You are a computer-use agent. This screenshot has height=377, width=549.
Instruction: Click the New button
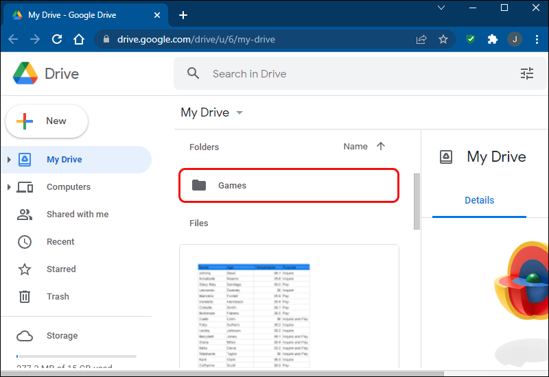(47, 121)
